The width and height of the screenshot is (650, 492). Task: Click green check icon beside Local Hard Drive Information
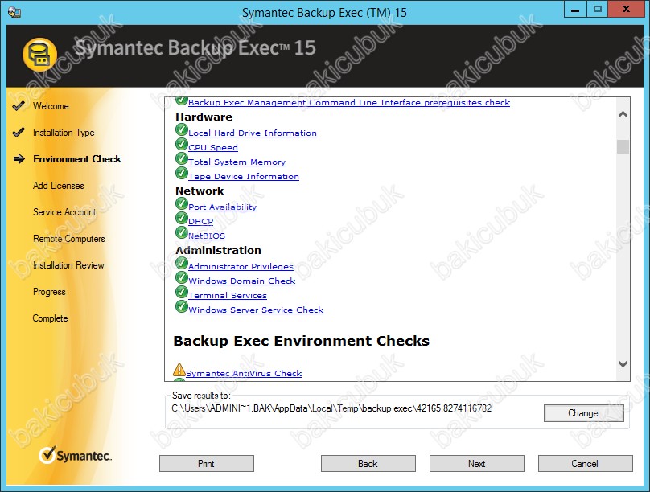[181, 130]
